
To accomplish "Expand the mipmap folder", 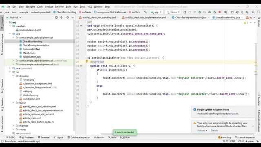I will [x=13, y=126].
